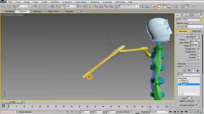This screenshot has width=204, height=114.
Task: Enable Knuckles checkbox
Action: (199, 57)
